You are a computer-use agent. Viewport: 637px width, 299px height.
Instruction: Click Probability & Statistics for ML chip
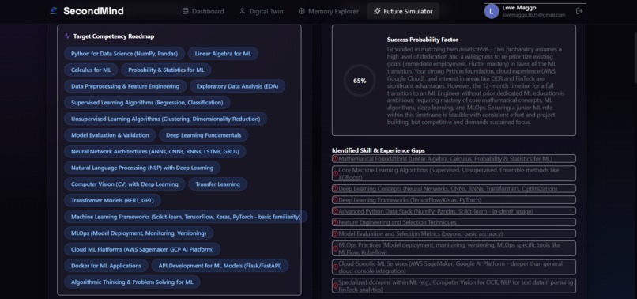point(166,70)
